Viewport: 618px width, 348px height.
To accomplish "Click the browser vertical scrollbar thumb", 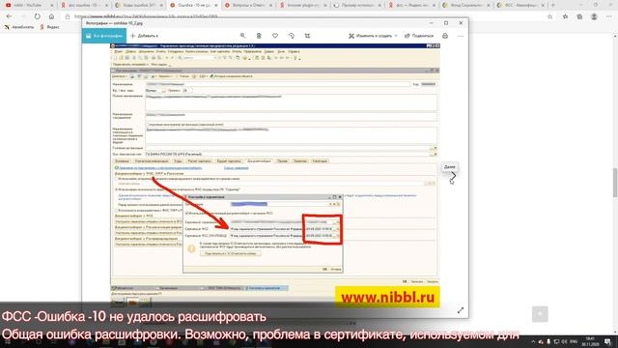I will 615,183.
